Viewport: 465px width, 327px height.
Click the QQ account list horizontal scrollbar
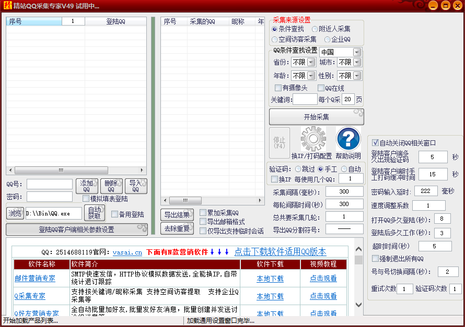tap(76, 170)
